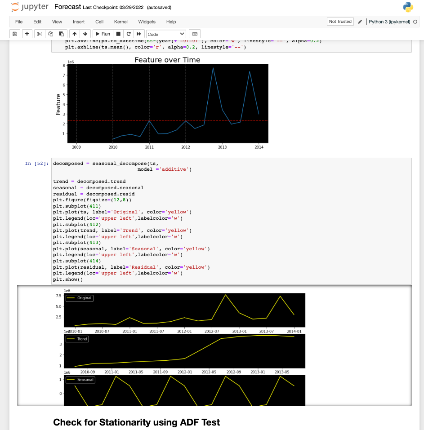
Task: Open the Widgets menu
Action: 147,22
